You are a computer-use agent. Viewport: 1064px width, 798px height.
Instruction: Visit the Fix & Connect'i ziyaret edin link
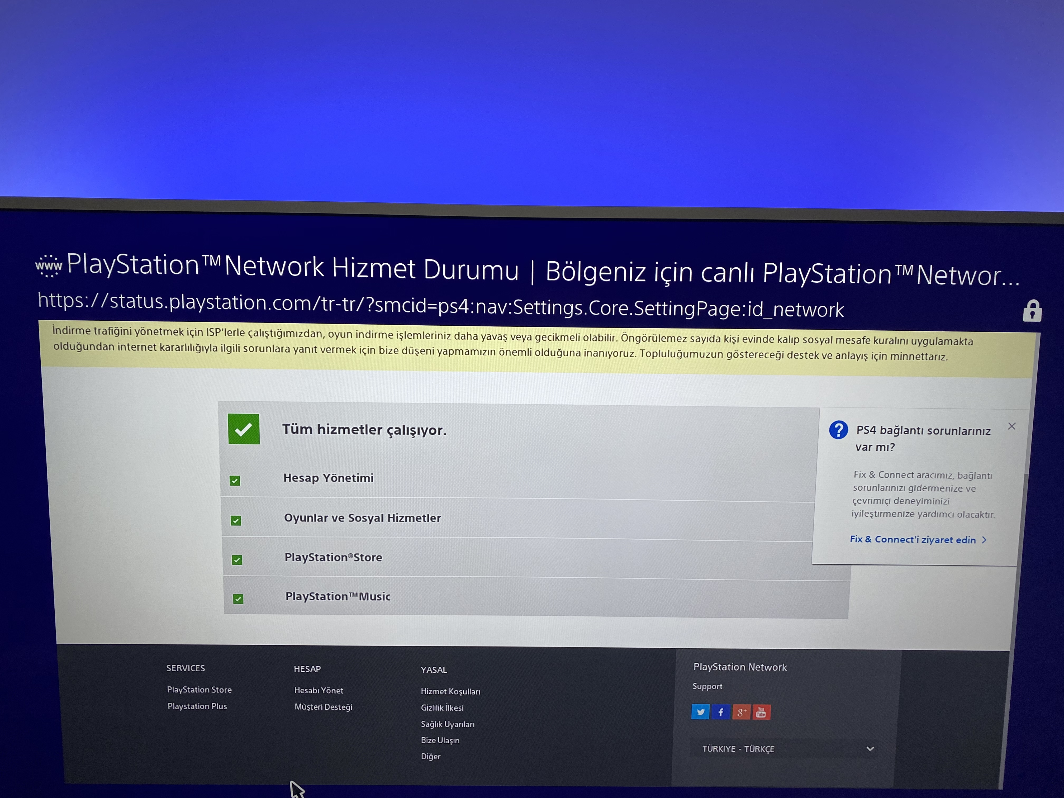click(918, 539)
